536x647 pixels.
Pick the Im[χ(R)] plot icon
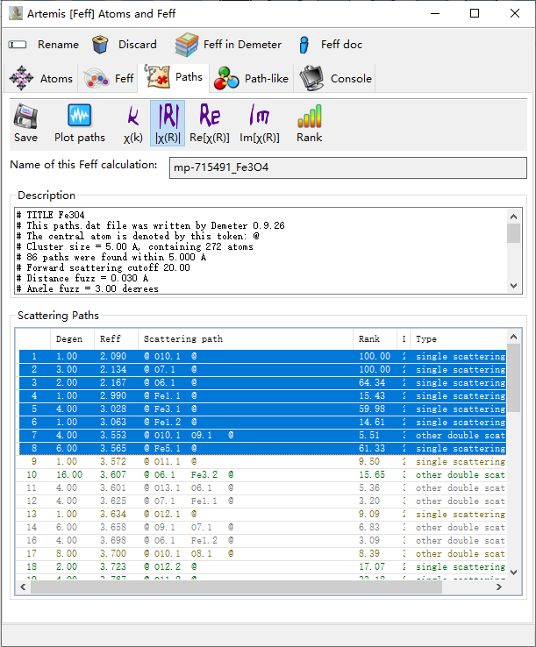click(x=259, y=123)
